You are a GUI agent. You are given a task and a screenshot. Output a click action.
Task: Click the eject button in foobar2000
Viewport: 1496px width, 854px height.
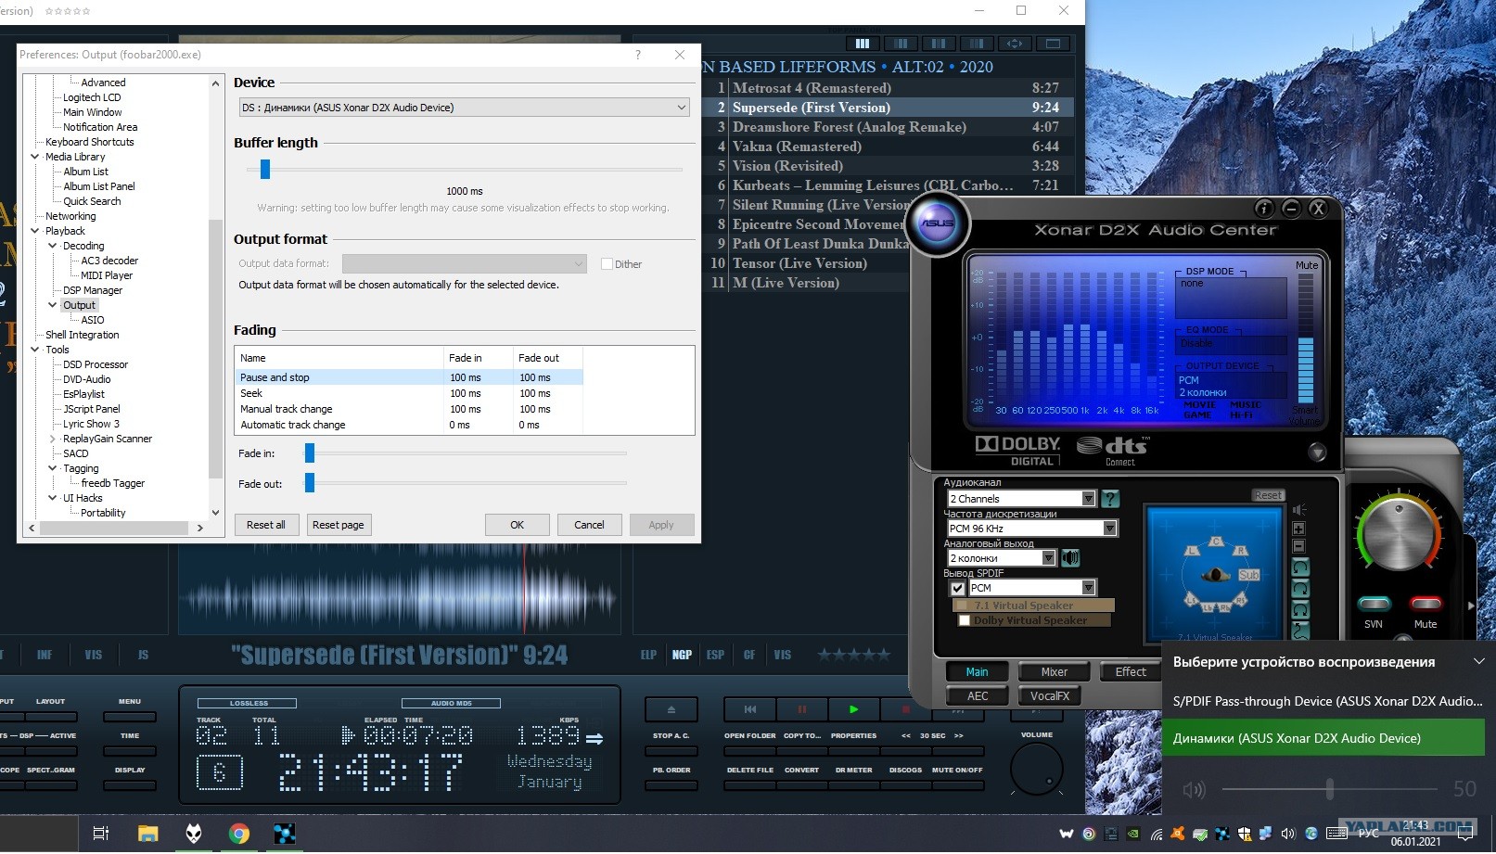(x=671, y=709)
